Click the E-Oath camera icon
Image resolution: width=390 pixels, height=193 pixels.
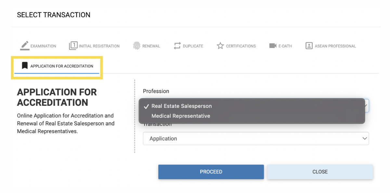pyautogui.click(x=273, y=45)
